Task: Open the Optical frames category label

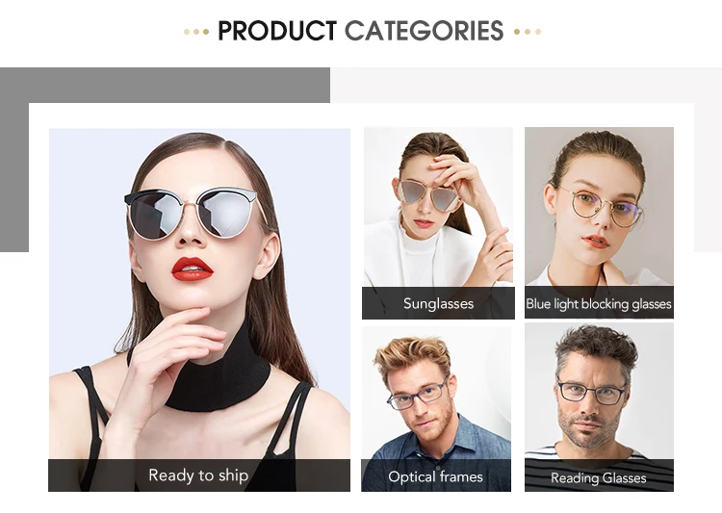Action: [x=435, y=475]
